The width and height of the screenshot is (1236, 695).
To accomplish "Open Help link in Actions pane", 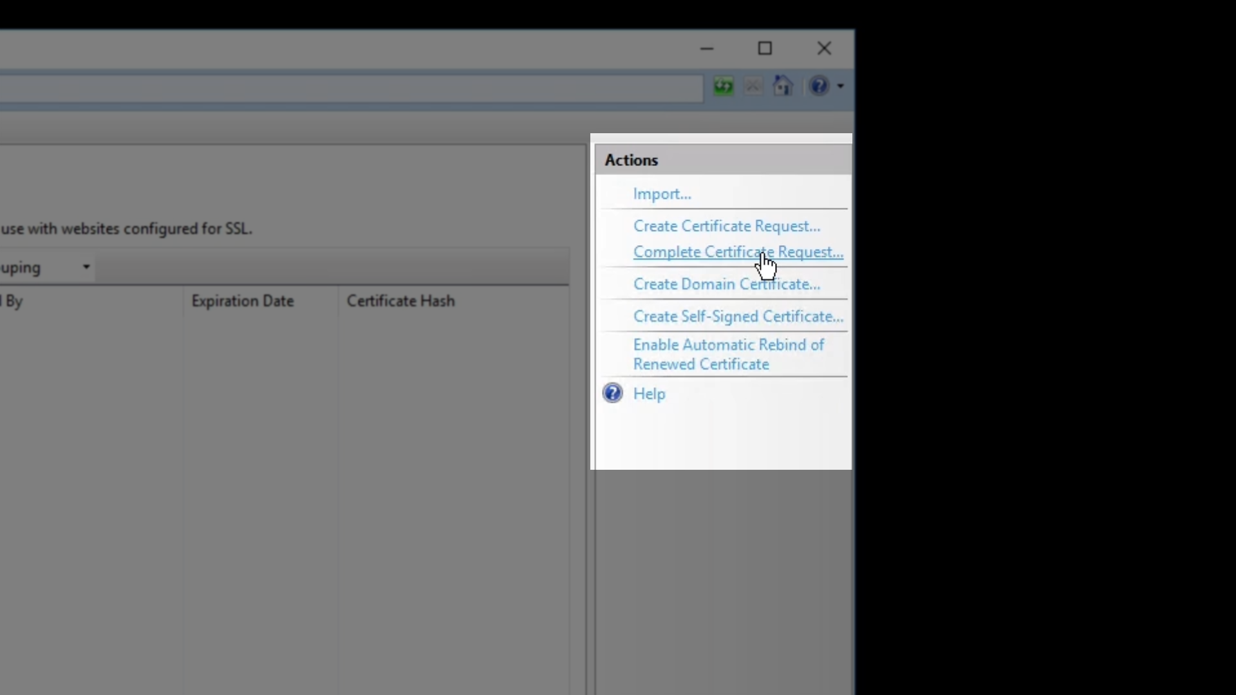I will click(649, 394).
